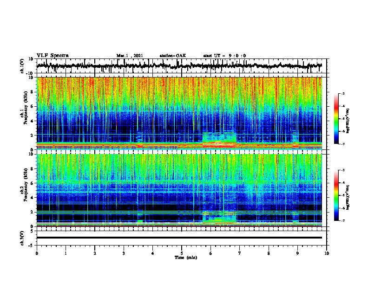Click the ch.2 color scale log(PSD) unit label
Image resolution: width=368 pixels, height=284 pixels.
tap(348, 198)
